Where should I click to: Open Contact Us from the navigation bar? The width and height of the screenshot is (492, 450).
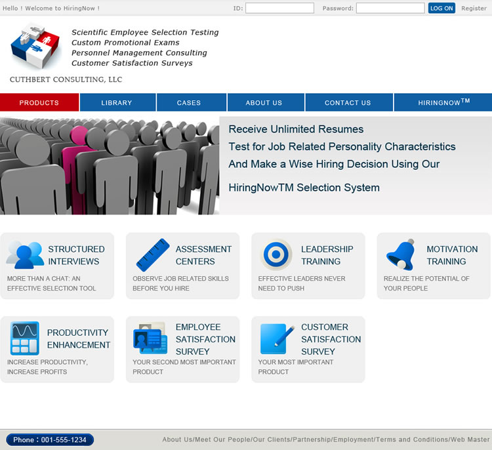348,103
